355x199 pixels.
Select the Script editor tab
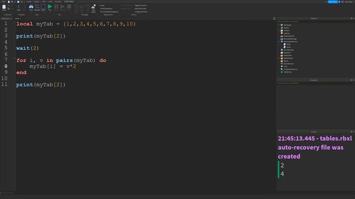[x=17, y=18]
